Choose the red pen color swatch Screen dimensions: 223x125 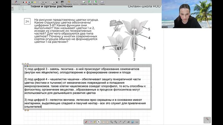27,2
